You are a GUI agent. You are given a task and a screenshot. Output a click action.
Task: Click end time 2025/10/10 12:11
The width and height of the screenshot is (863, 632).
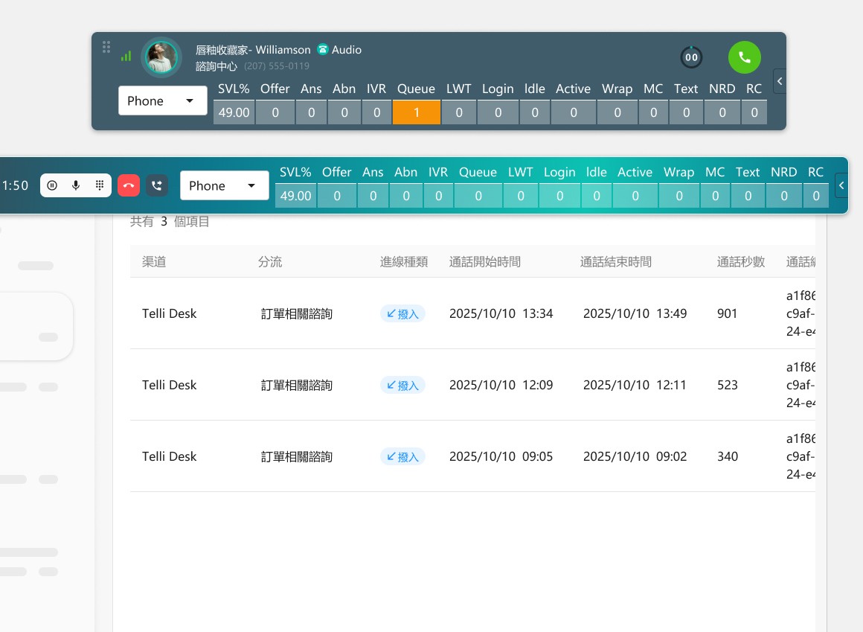click(x=635, y=385)
